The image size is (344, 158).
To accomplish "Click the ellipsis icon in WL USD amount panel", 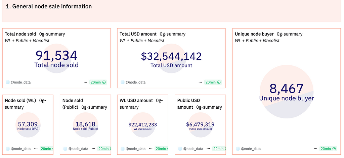I will (151, 149).
